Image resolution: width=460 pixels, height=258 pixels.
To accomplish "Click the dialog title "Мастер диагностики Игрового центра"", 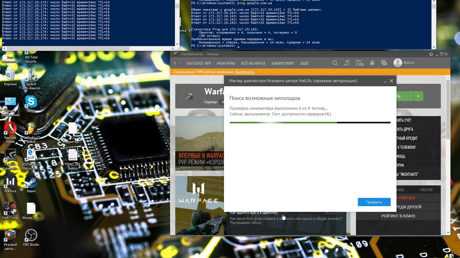I will coord(293,81).
